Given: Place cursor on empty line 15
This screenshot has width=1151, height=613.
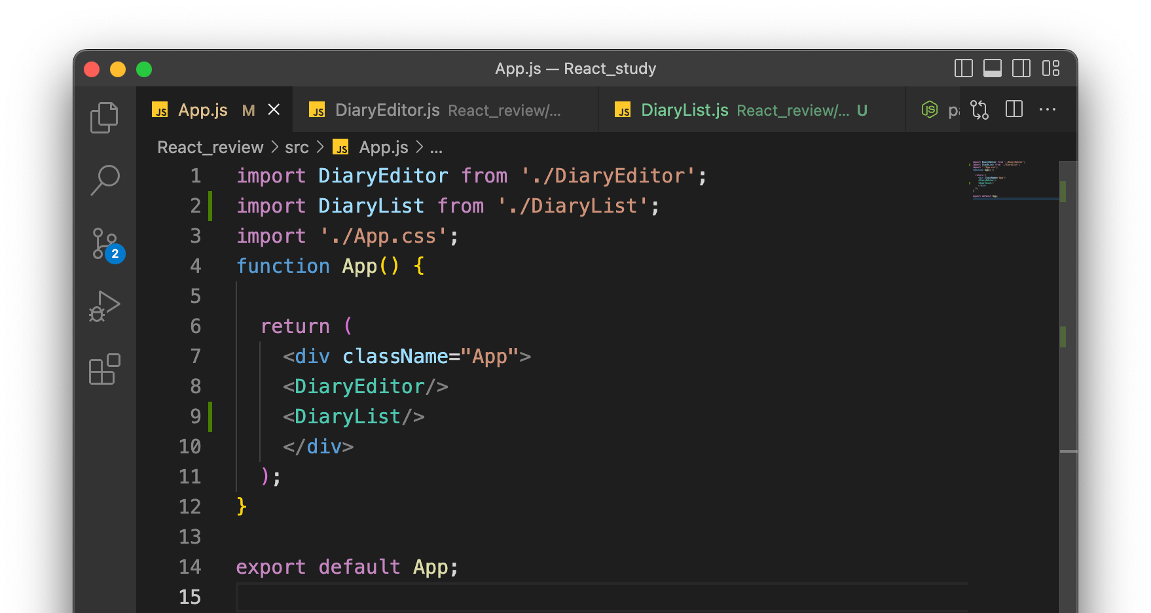Looking at the screenshot, I should tap(601, 597).
